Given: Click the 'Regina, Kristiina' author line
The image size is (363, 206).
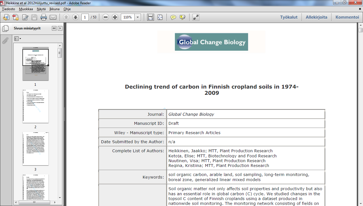Looking at the screenshot, I should coord(219,166).
